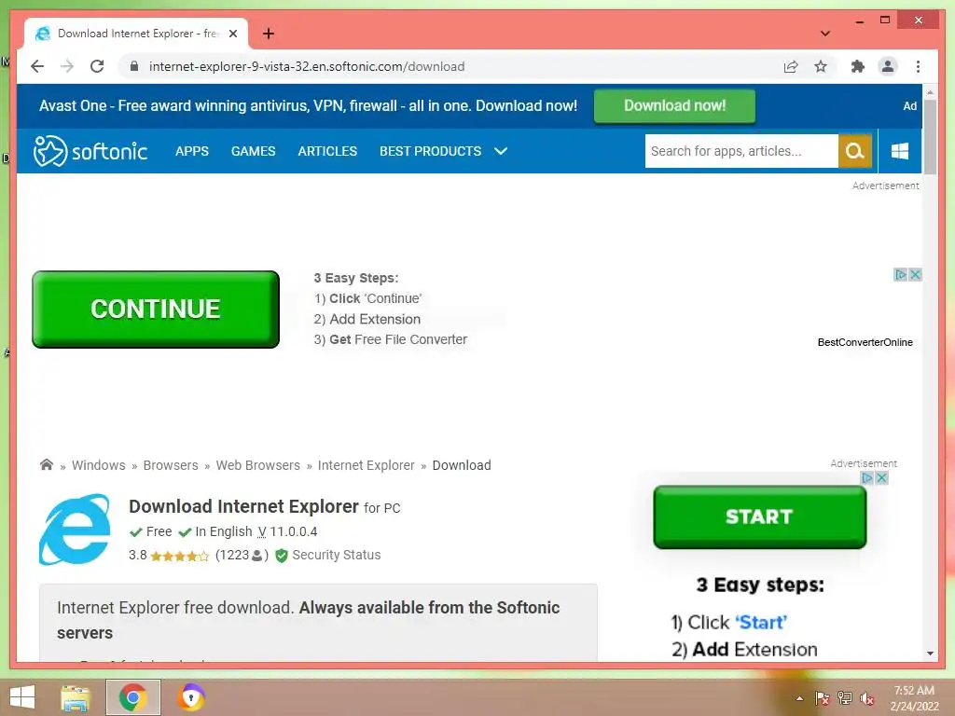Click the orange search magnifier button
The image size is (955, 716).
click(855, 151)
